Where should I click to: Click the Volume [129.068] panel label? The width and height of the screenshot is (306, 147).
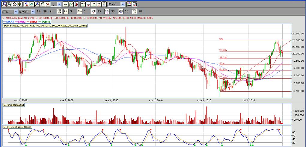pos(14,105)
